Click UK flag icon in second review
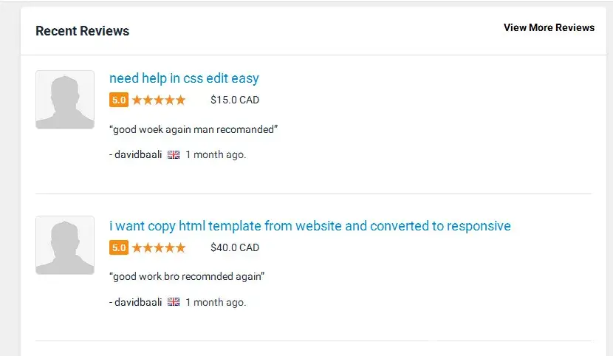 (174, 302)
